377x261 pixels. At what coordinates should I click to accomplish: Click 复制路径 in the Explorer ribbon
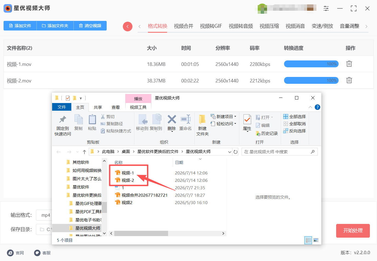[x=112, y=124]
